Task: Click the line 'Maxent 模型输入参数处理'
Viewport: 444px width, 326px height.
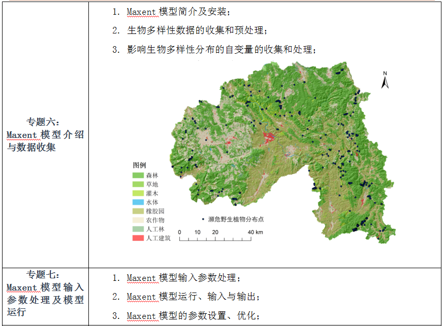Action: coord(181,278)
